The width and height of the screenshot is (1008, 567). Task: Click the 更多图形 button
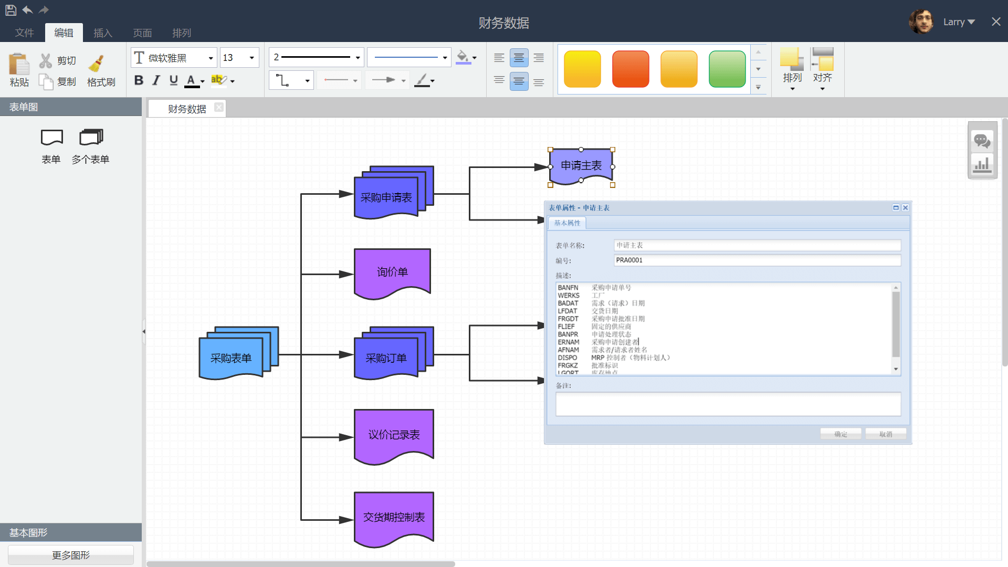(x=71, y=555)
